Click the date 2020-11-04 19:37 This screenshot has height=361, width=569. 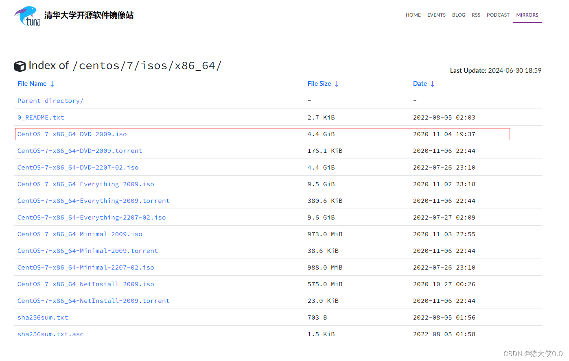pos(444,134)
